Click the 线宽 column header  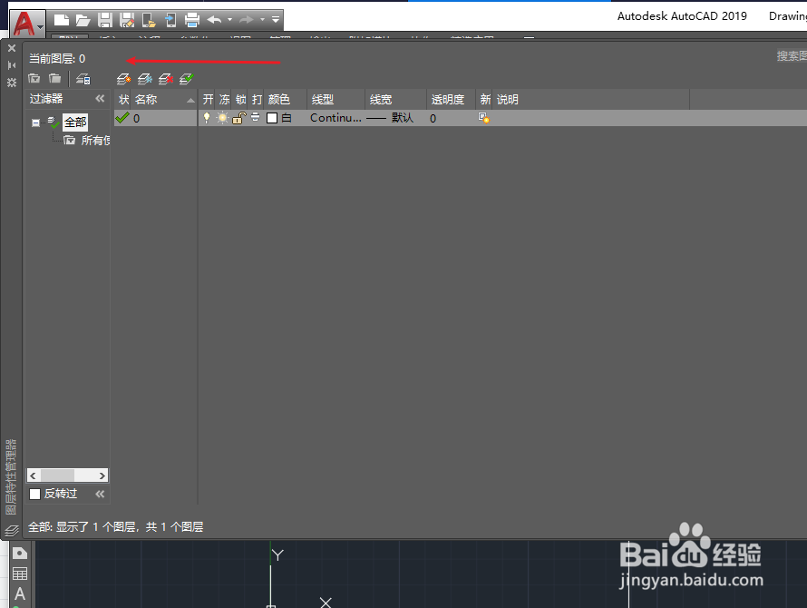[395, 100]
